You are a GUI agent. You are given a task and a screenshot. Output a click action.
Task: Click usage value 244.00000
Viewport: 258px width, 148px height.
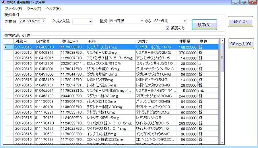(187, 96)
